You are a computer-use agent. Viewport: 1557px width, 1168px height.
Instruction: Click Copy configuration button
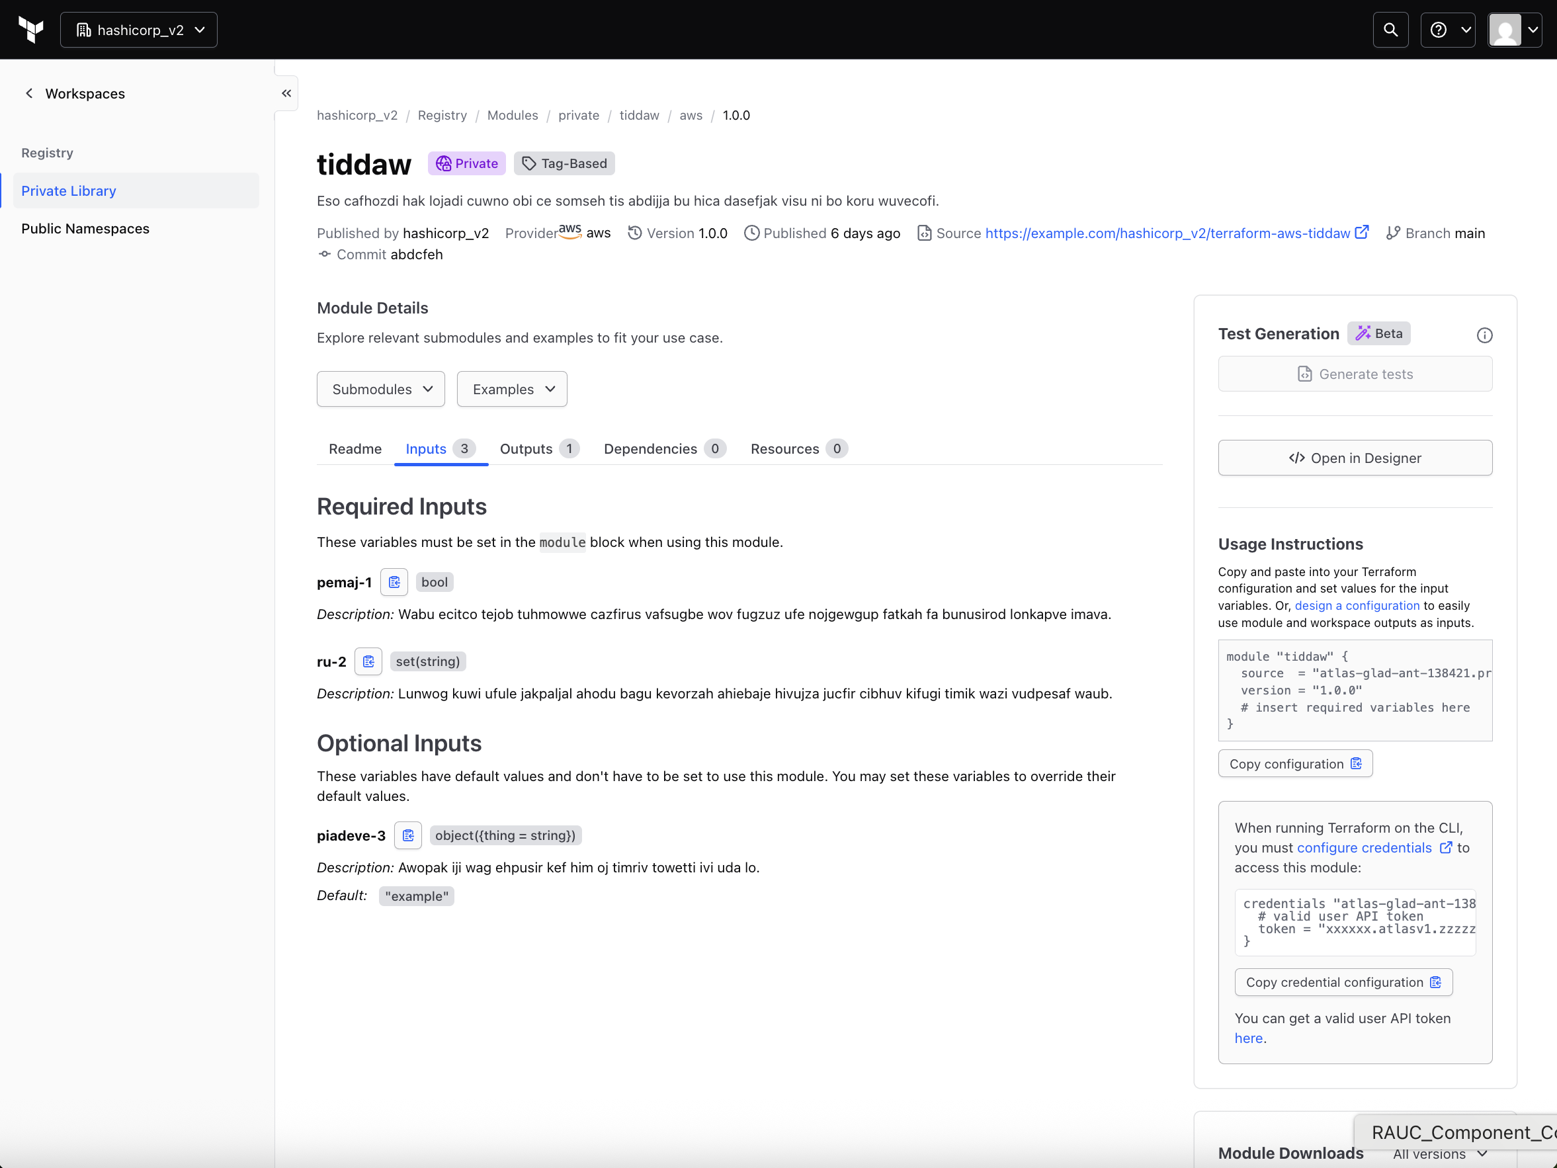click(1295, 764)
